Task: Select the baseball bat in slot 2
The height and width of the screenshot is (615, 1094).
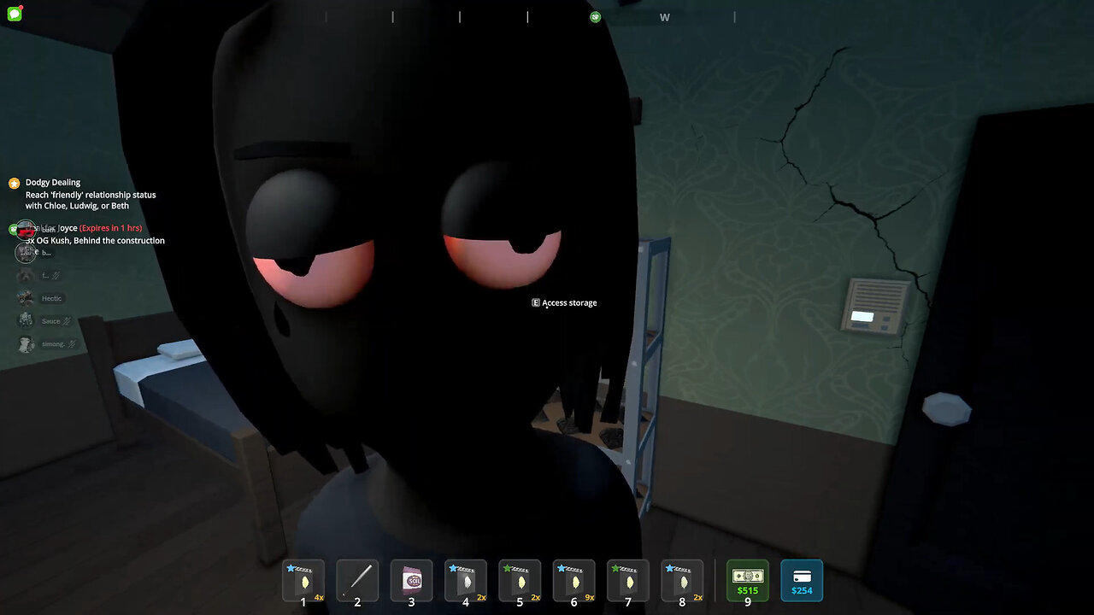Action: click(357, 581)
